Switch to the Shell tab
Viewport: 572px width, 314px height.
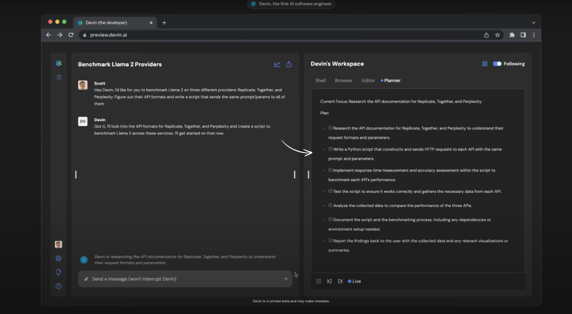(x=320, y=80)
